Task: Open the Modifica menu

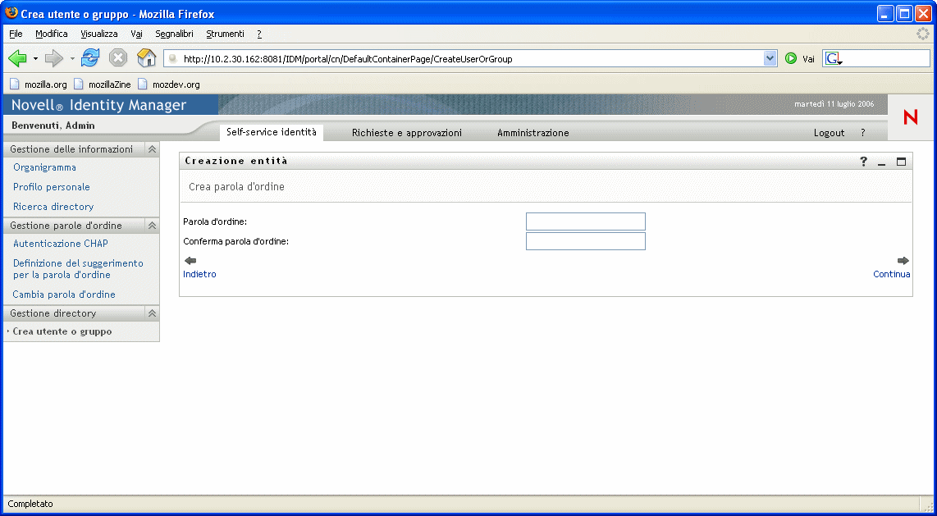Action: 52,34
